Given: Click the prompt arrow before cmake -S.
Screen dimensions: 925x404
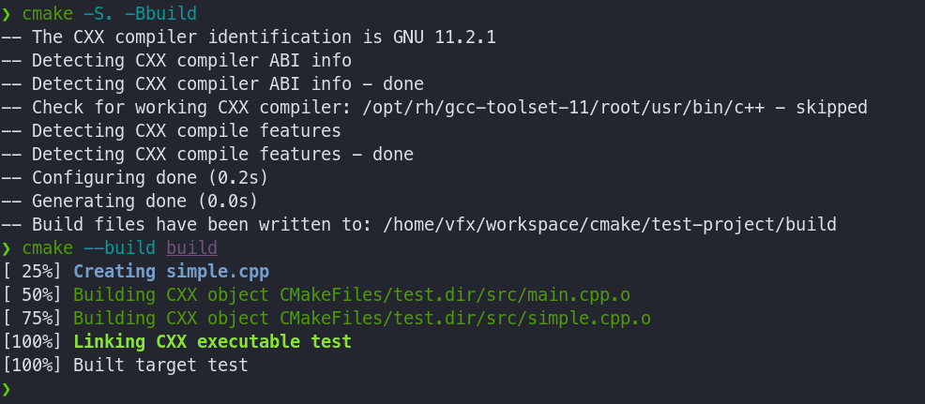Looking at the screenshot, I should pyautogui.click(x=6, y=13).
